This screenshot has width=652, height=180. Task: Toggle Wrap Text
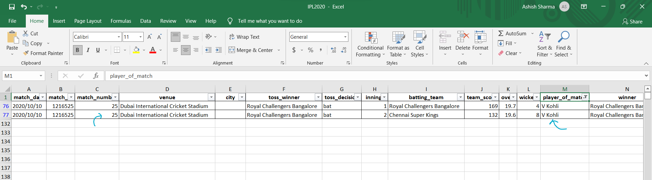(x=244, y=37)
